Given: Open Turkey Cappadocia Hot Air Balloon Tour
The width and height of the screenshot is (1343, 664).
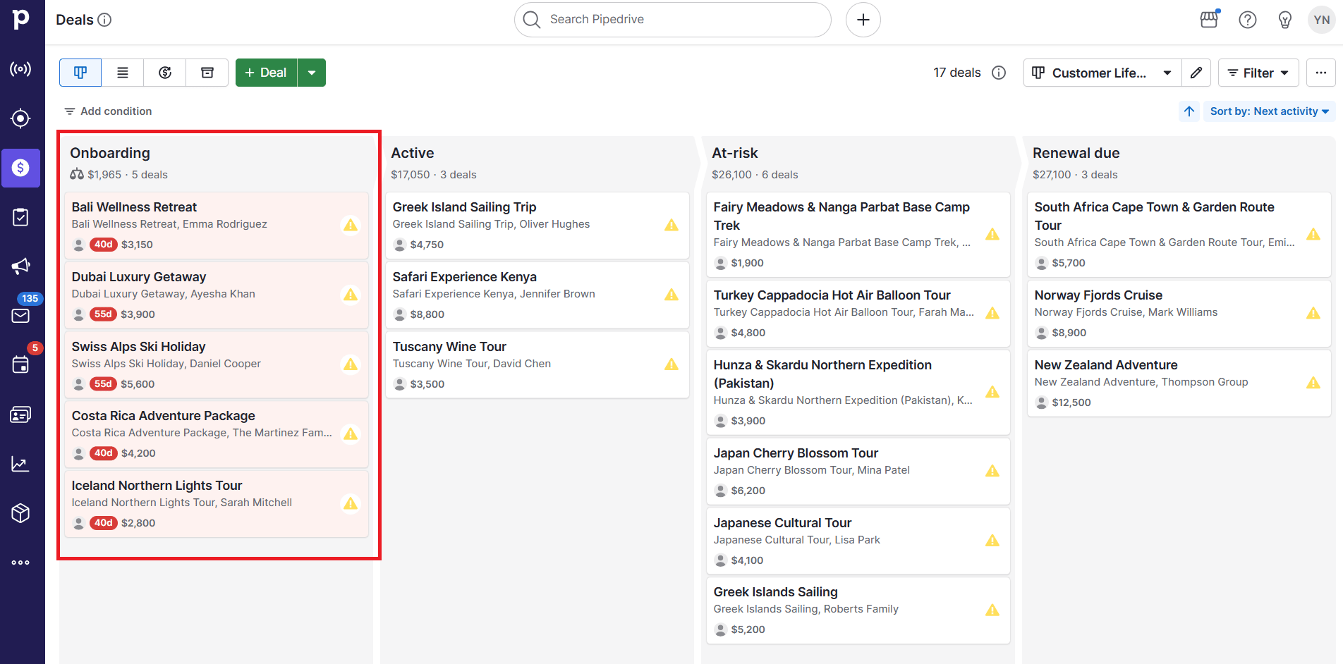Looking at the screenshot, I should pyautogui.click(x=858, y=314).
